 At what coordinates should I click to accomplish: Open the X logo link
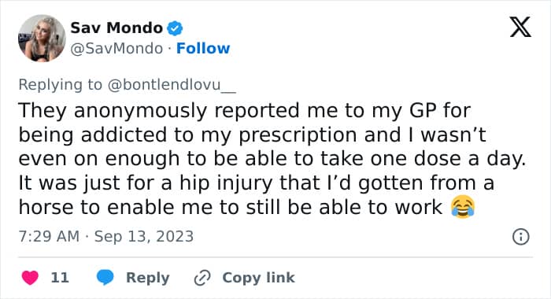point(520,27)
